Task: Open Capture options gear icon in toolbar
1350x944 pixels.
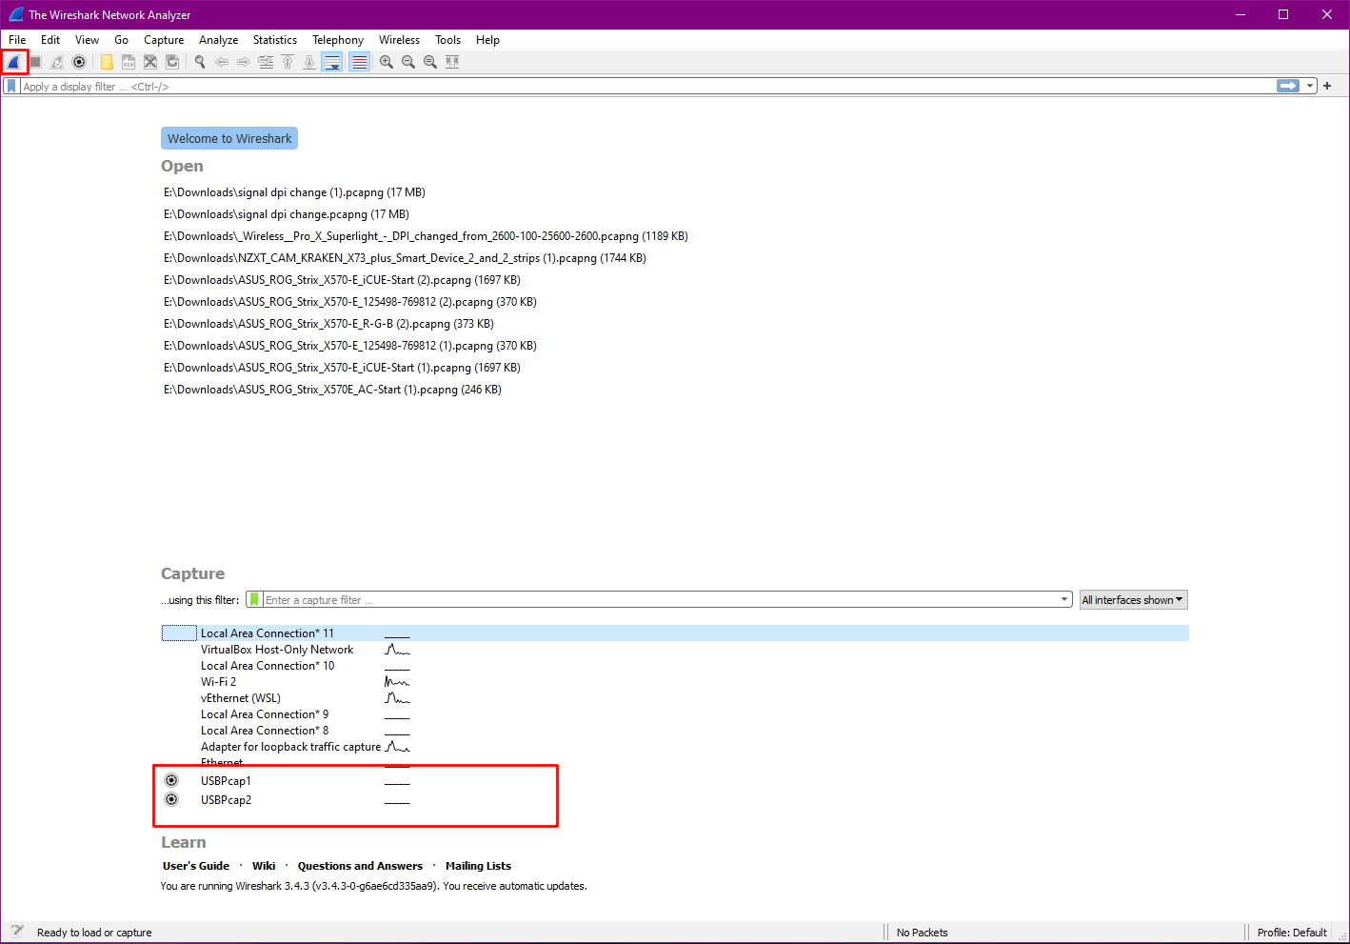Action: (x=79, y=62)
